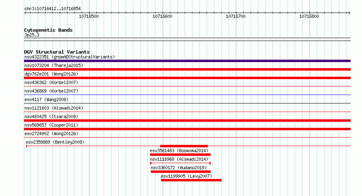
Task: Open the nsv1073204 (Thareja2015) label
Action: (x=54, y=65)
